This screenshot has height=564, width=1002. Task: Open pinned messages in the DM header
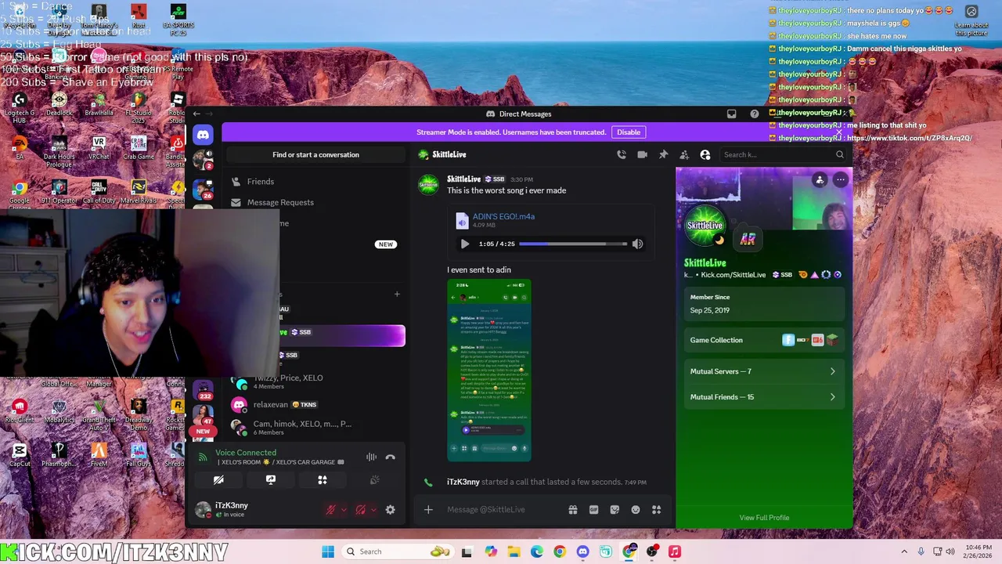[663, 154]
